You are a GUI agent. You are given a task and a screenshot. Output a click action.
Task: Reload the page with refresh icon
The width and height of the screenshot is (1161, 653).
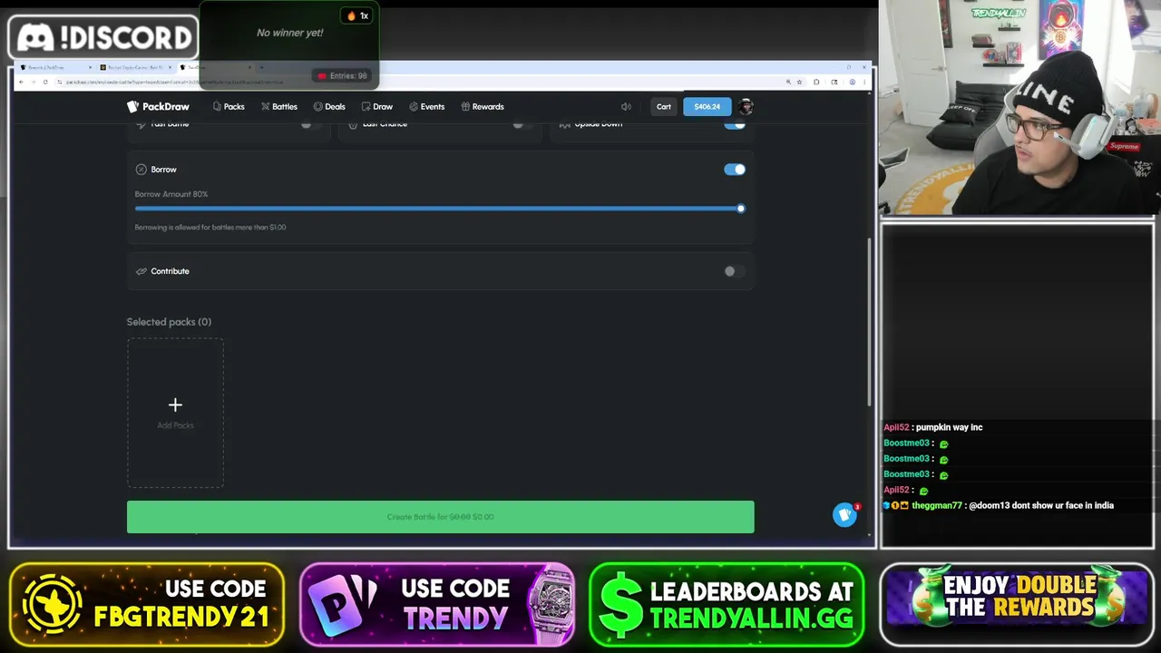click(45, 82)
